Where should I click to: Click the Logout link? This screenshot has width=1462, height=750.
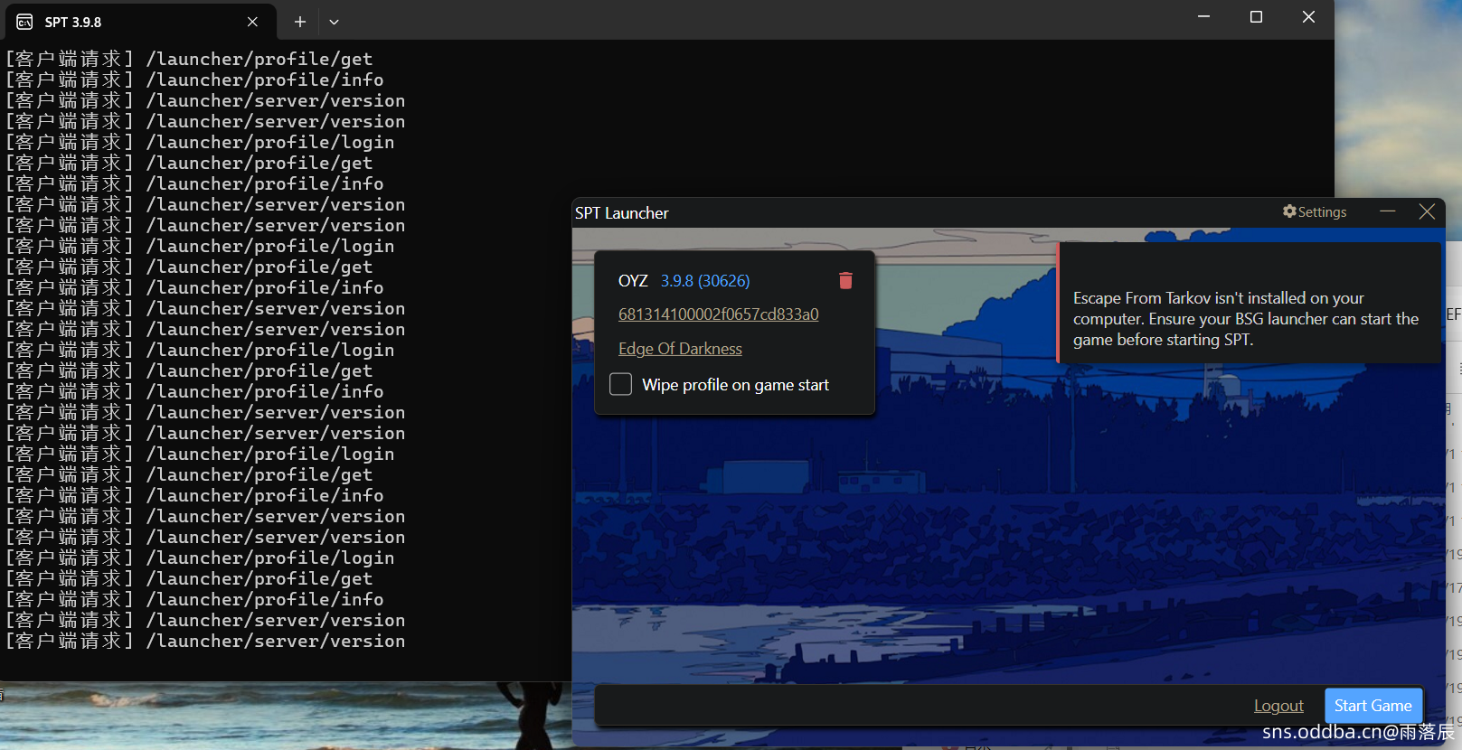click(x=1278, y=706)
